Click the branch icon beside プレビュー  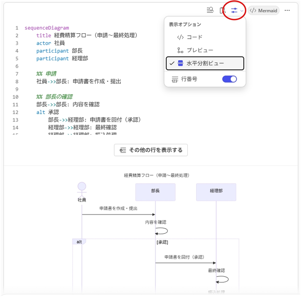tap(180, 50)
